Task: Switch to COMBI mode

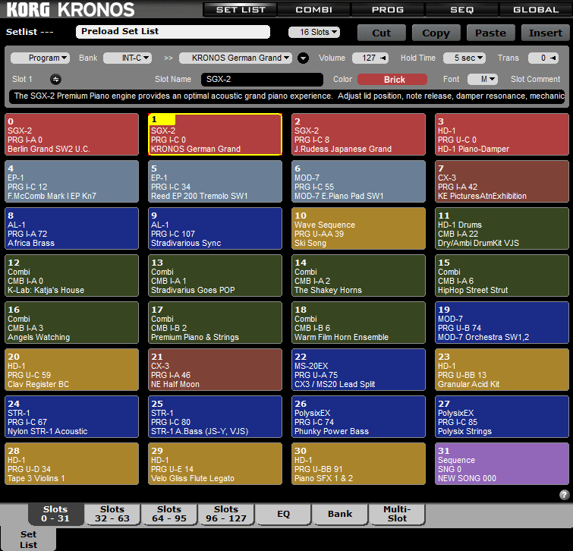Action: coord(314,10)
